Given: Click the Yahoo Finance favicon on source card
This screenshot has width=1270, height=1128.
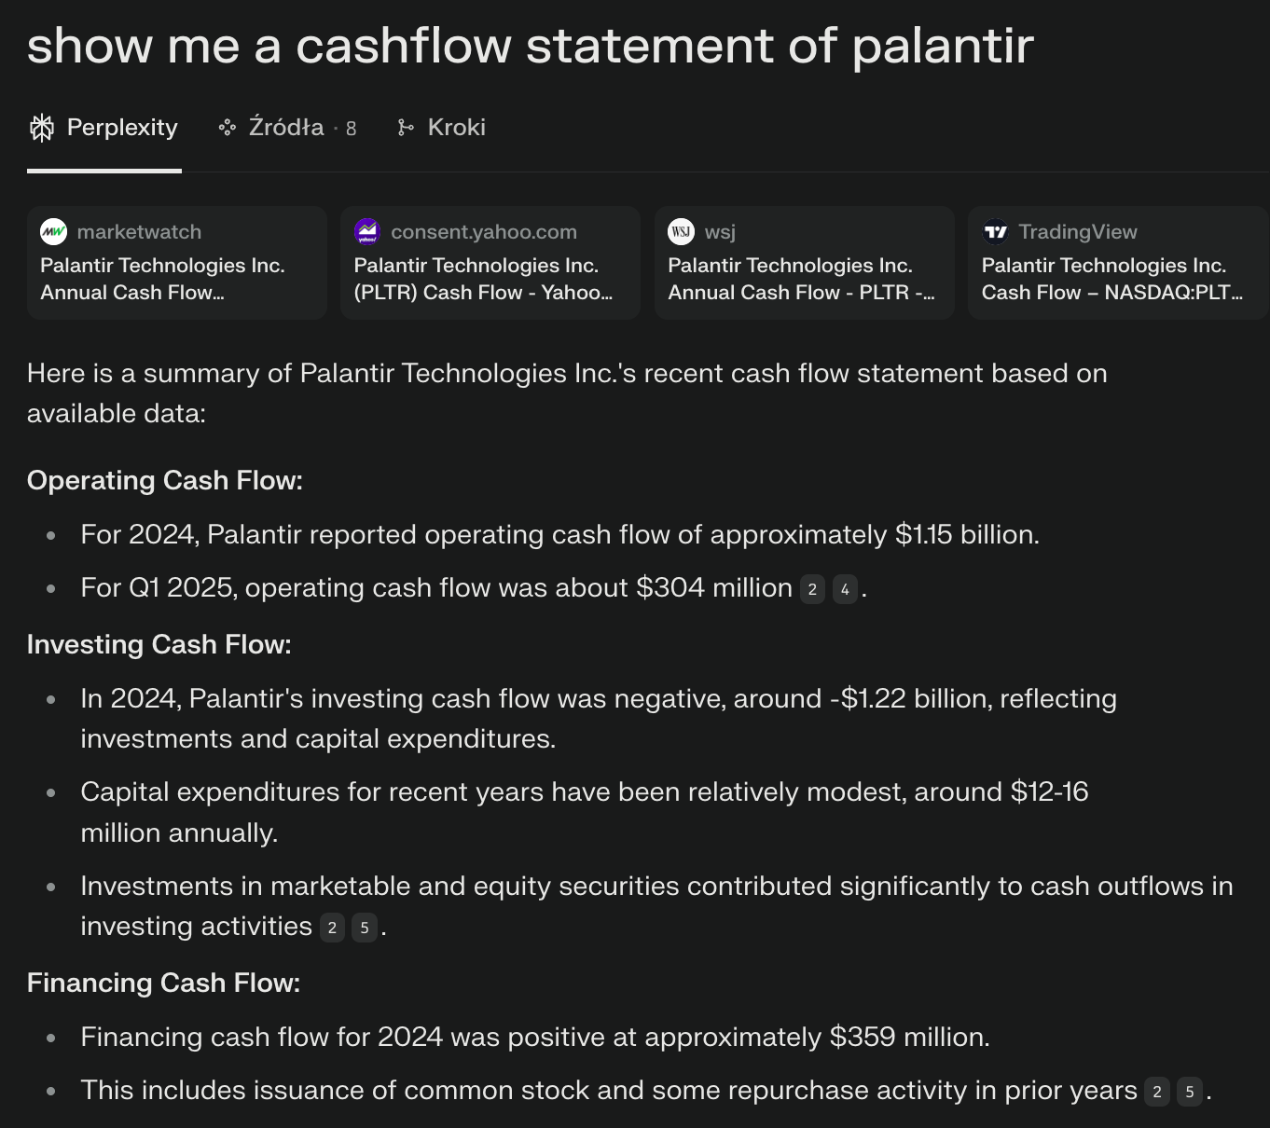Looking at the screenshot, I should click(x=367, y=231).
